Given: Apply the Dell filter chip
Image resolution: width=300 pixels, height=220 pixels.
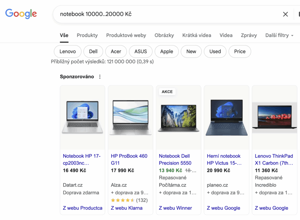Looking at the screenshot, I should 93,52.
